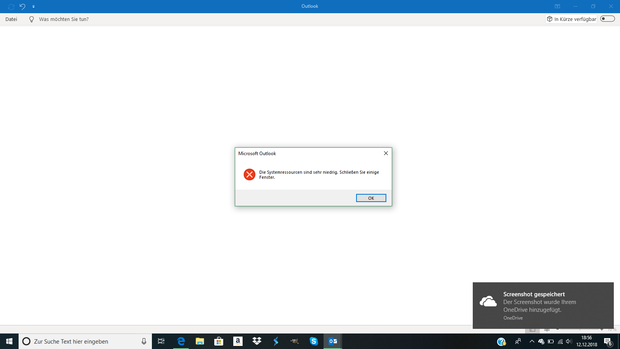Open the Datei menu
Viewport: 620px width, 349px height.
[11, 19]
